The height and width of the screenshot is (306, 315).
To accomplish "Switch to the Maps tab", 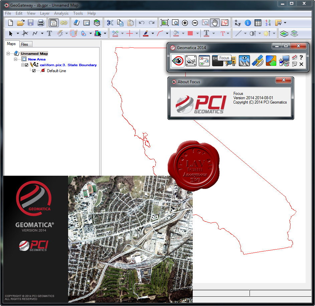I will 11,44.
